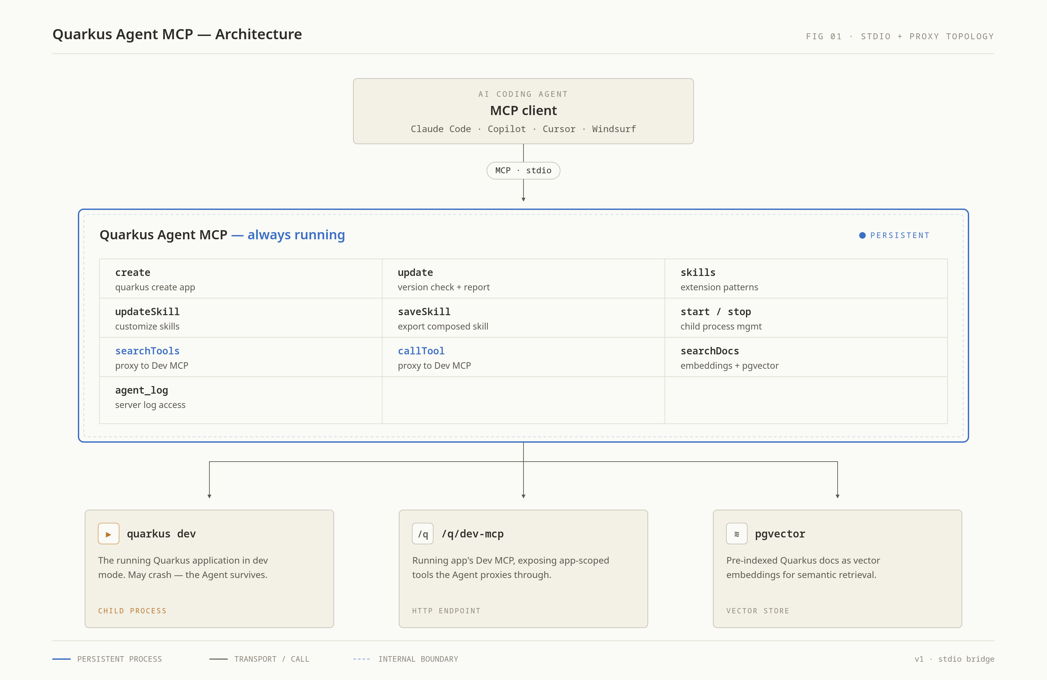Screen dimensions: 1047x680
Task: Click the play icon beside quarkus dev
Action: pyautogui.click(x=109, y=534)
